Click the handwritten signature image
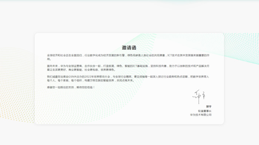 pyautogui.click(x=199, y=97)
